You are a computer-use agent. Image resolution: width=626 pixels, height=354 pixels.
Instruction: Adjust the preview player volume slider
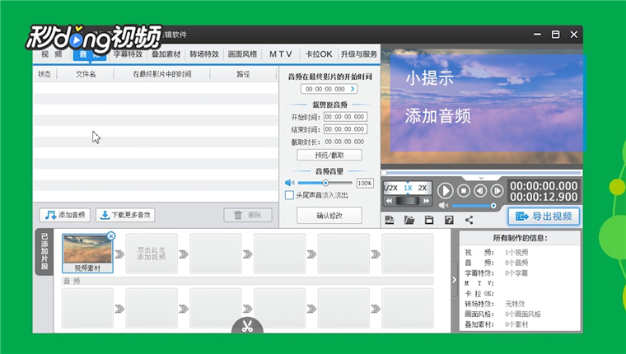(474, 206)
